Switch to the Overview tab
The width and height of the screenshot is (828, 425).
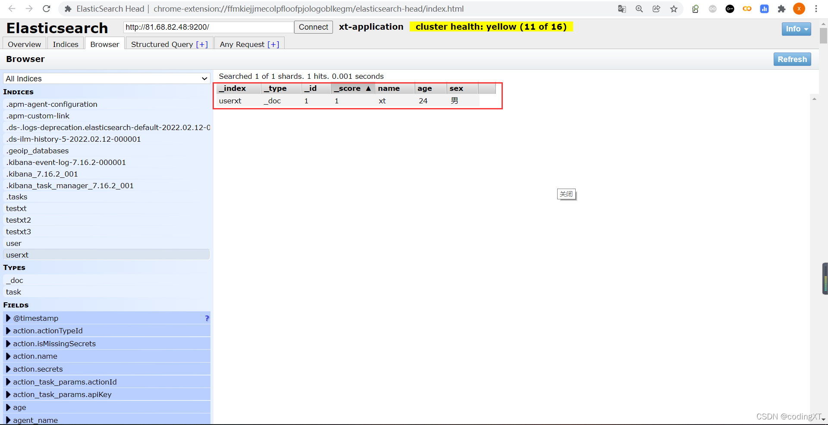[x=24, y=44]
